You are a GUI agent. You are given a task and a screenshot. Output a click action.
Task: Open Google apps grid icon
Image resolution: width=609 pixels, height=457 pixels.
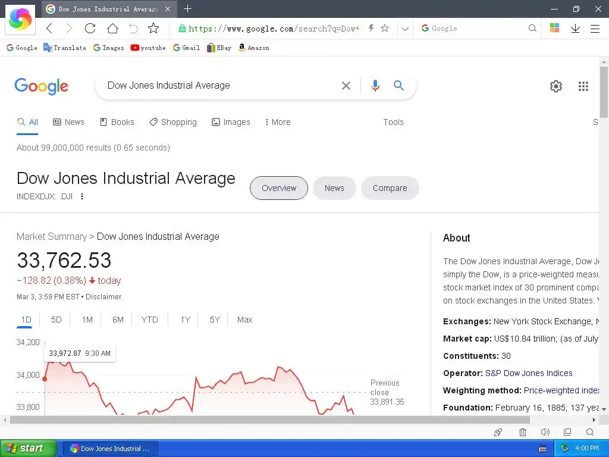click(583, 86)
